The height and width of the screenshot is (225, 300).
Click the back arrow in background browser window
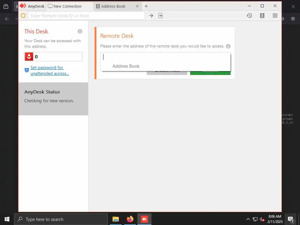click(7, 19)
